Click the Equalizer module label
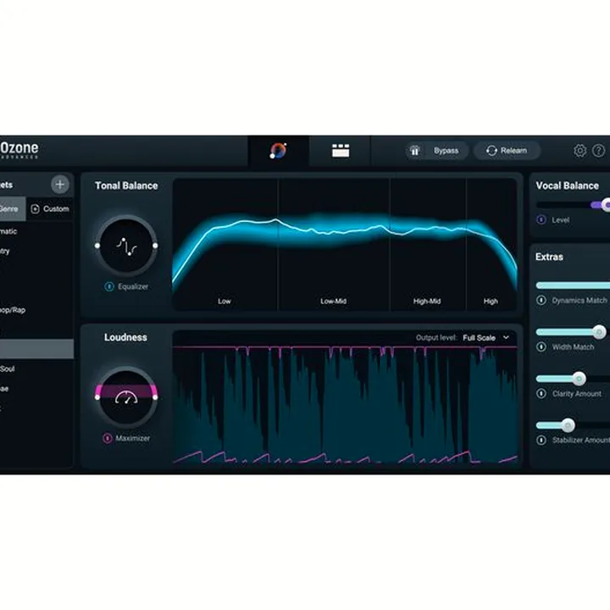 (133, 286)
